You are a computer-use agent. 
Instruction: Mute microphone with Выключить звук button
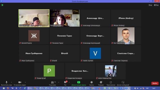6,83
